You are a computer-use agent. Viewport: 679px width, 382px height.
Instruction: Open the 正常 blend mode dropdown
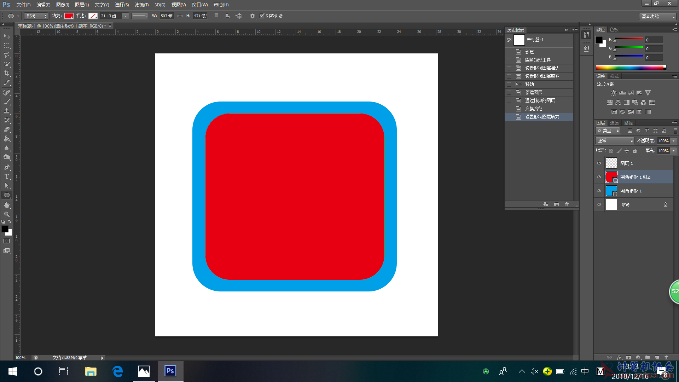[615, 141]
